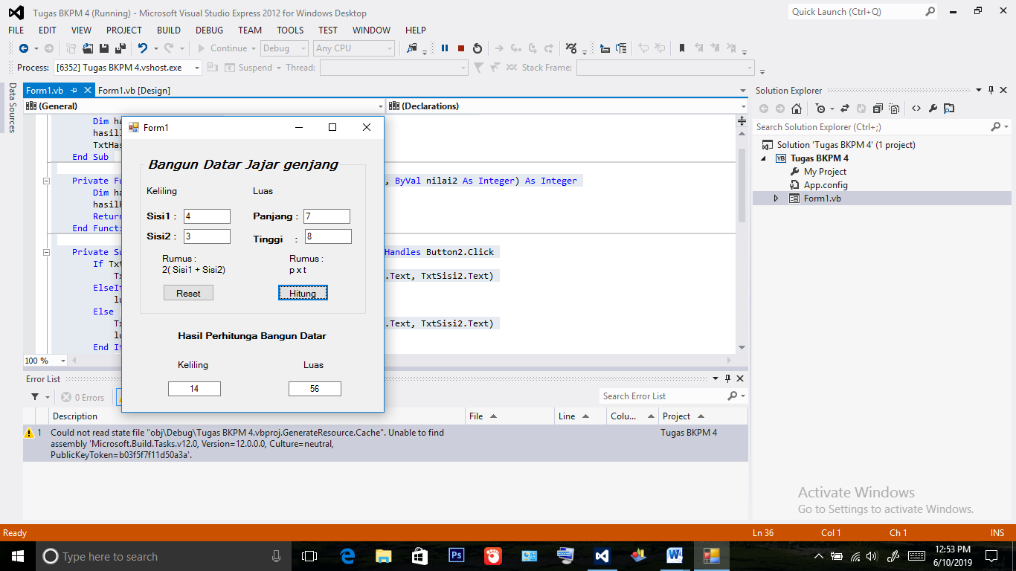The width and height of the screenshot is (1016, 571).
Task: Toggle auto-hide pin for Solution Explorer
Action: coord(991,91)
